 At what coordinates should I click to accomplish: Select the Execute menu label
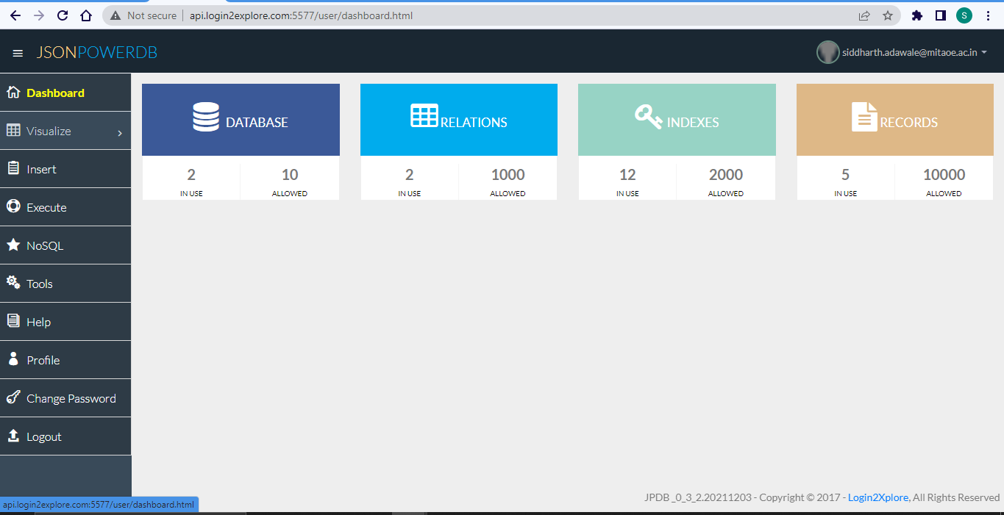(46, 207)
